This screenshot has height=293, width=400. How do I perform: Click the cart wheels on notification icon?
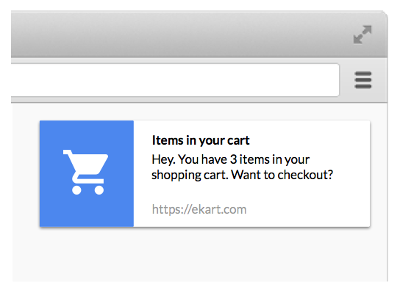87,190
